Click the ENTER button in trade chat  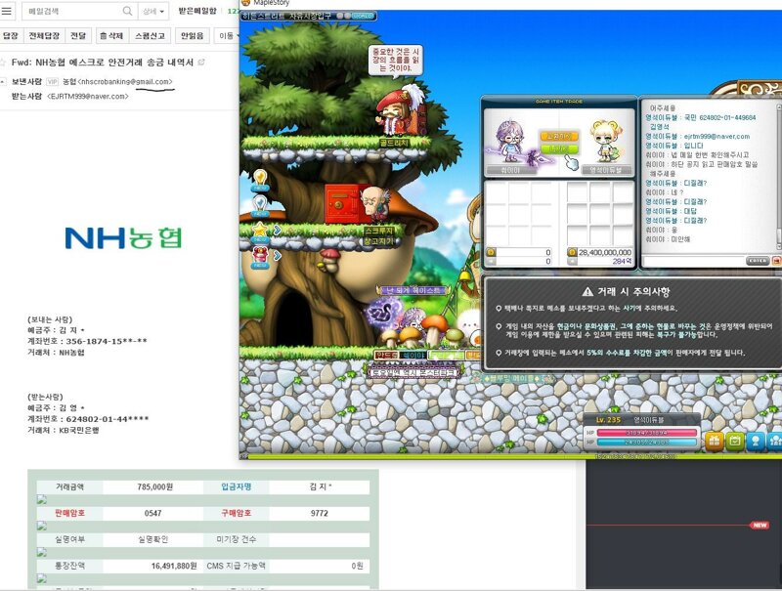click(x=757, y=261)
